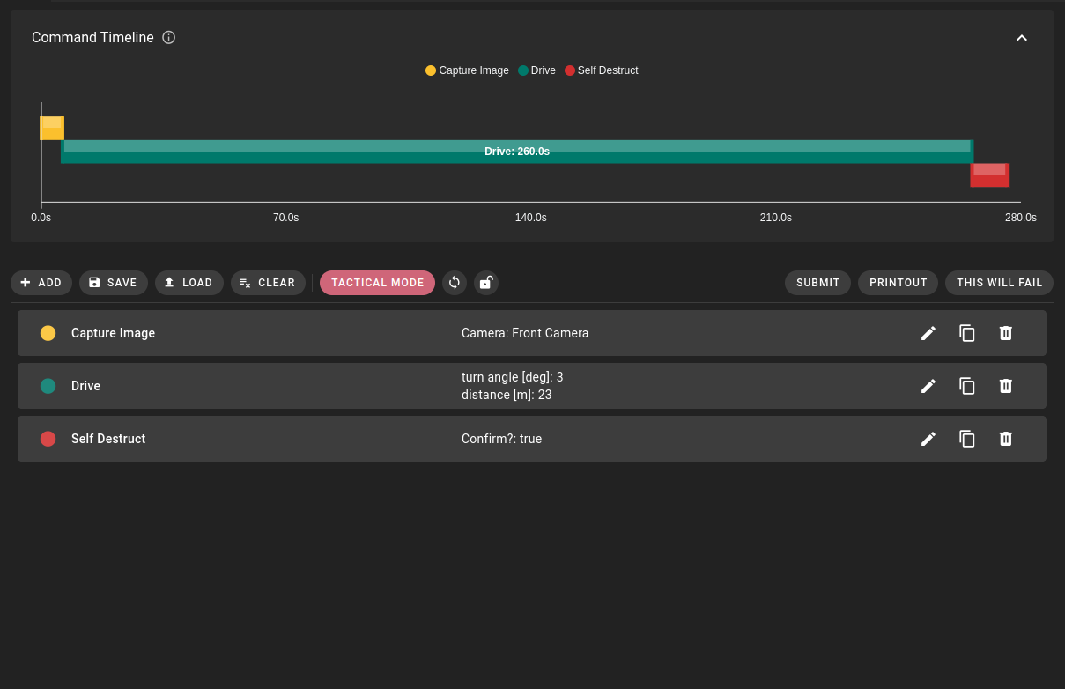The image size is (1065, 689).
Task: Duplicate the Capture Image command
Action: [x=967, y=333]
